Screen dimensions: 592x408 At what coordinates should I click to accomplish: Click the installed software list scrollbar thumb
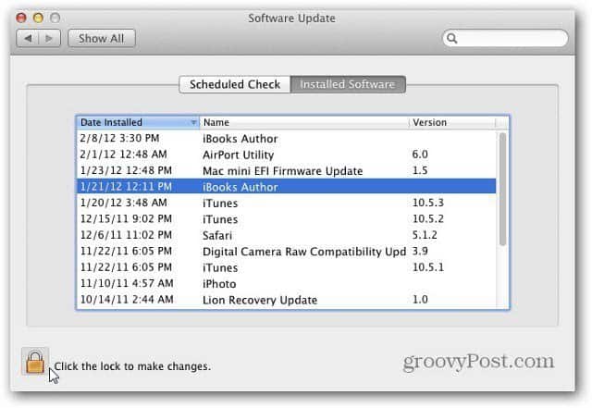502,189
